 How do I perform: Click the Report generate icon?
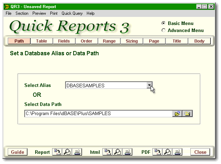click(x=57, y=152)
